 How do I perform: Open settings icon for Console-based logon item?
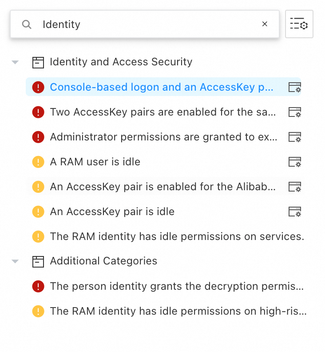click(295, 87)
